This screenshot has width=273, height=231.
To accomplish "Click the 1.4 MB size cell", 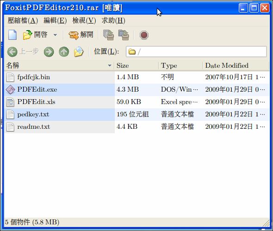I will tap(128, 77).
